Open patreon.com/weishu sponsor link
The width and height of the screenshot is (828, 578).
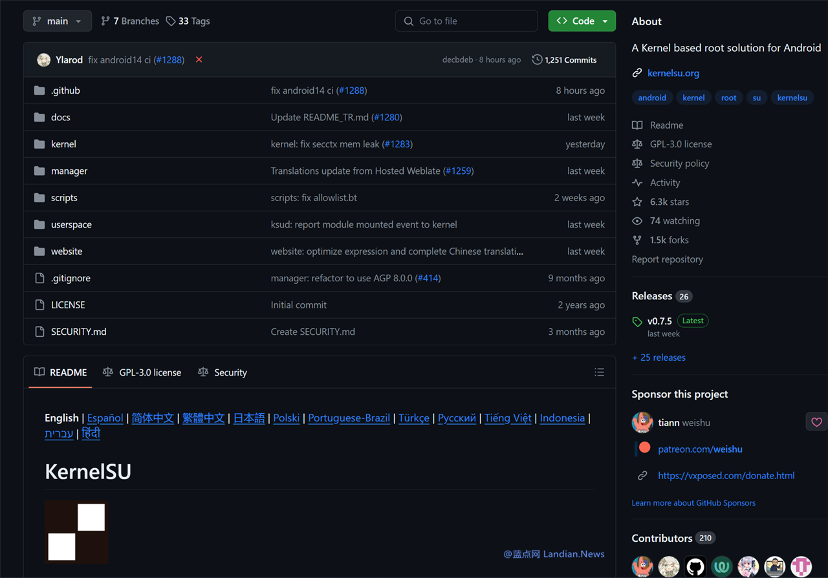(x=700, y=449)
